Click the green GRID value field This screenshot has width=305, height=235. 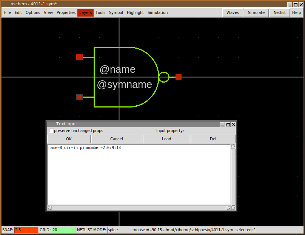click(63, 230)
